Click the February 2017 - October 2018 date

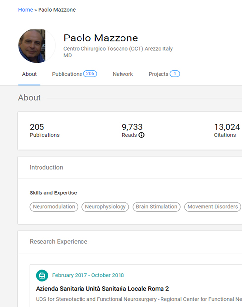coord(88,275)
